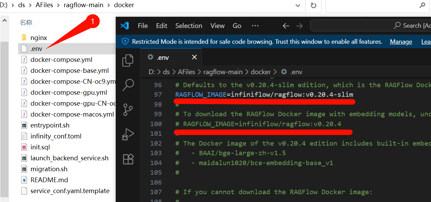Image resolution: width=431 pixels, height=202 pixels.
Task: Click the docker breadcrumb in VS Code
Action: point(261,72)
